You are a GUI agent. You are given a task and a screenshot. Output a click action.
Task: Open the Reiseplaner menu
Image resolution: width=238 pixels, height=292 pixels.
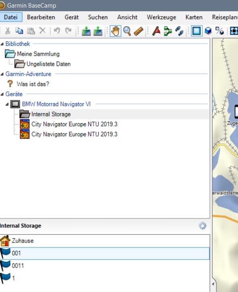point(225,17)
